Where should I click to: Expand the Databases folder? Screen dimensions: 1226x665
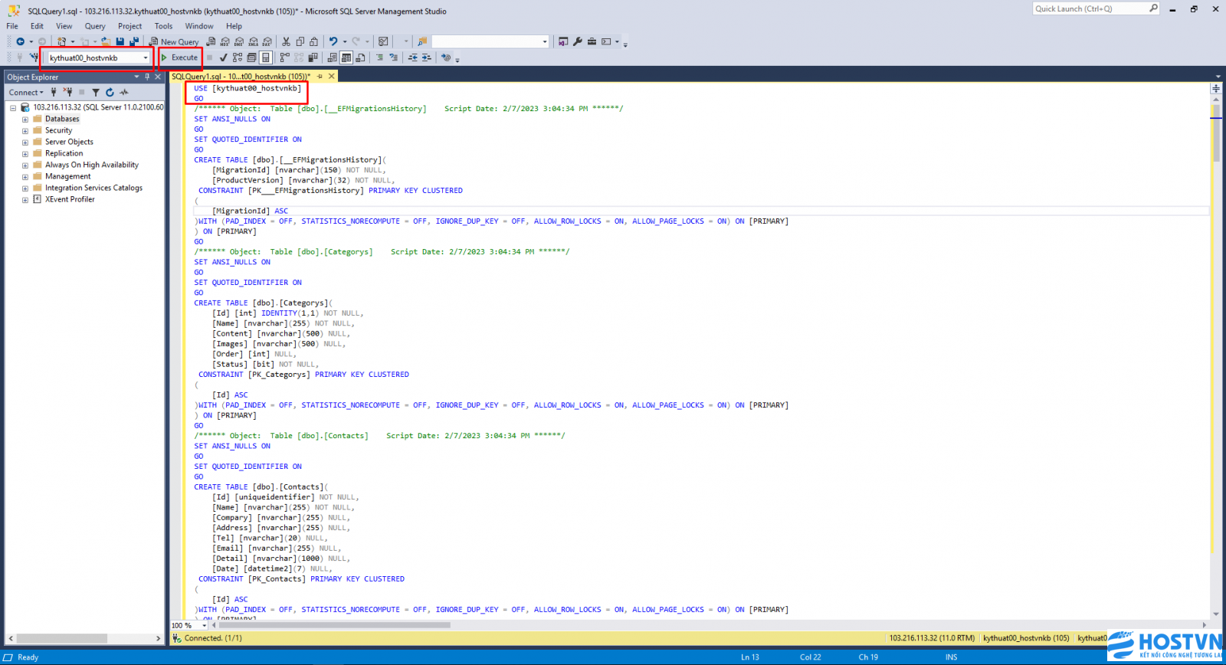[x=25, y=120]
